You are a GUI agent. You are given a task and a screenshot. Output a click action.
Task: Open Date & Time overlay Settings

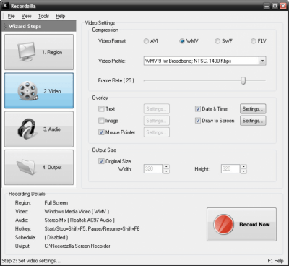[253, 108]
